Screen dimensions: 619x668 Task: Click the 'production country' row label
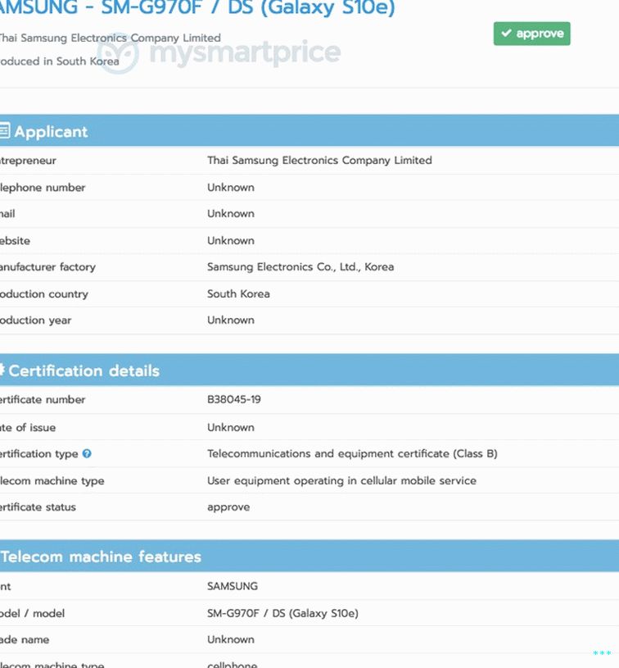44,294
